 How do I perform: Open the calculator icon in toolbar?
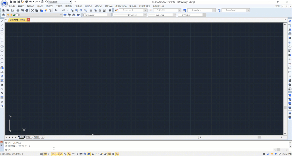[x=104, y=10]
